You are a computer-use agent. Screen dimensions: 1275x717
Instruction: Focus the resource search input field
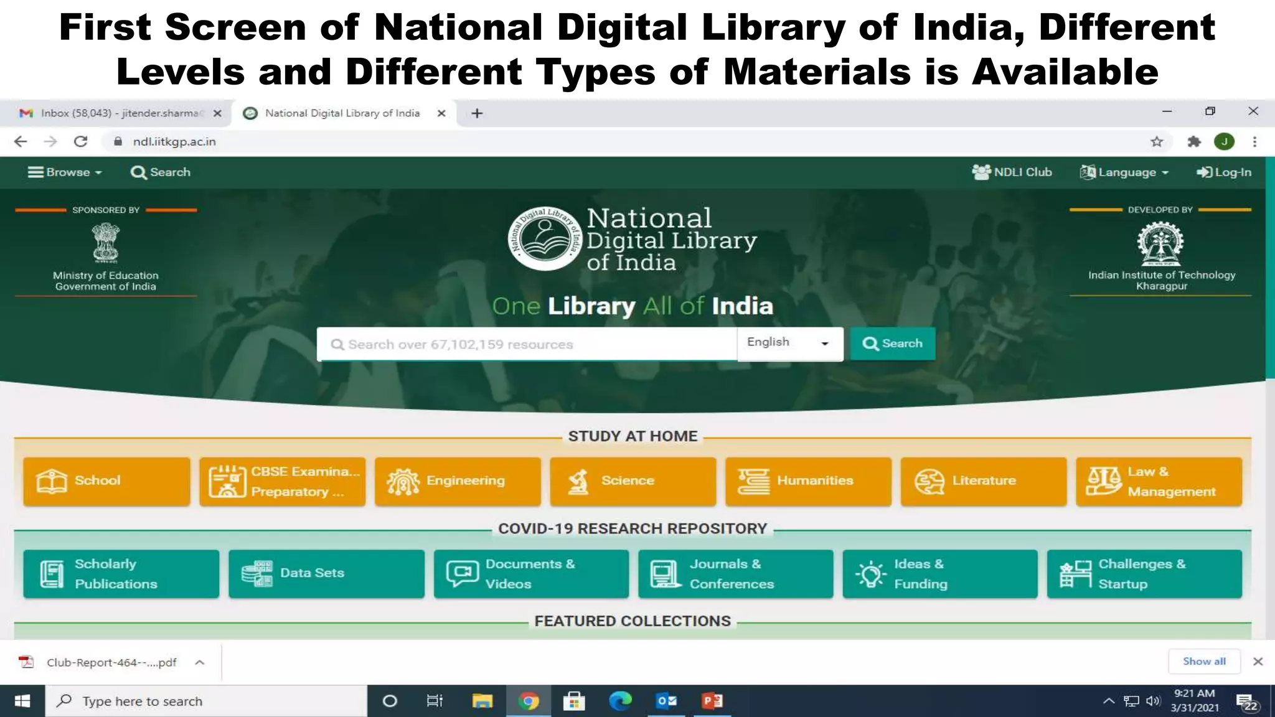click(x=527, y=344)
